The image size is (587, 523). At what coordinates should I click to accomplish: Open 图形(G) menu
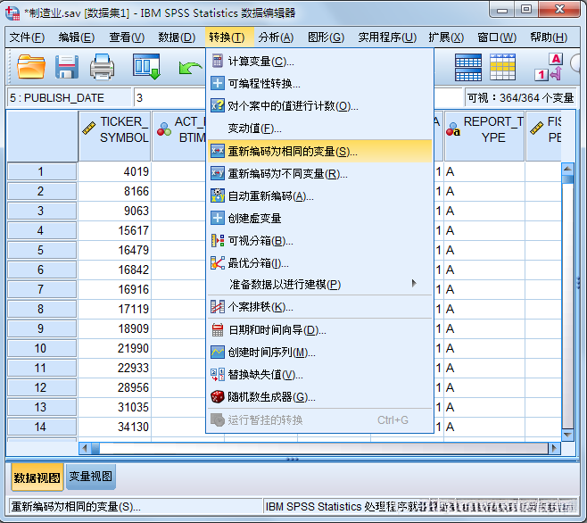(326, 37)
